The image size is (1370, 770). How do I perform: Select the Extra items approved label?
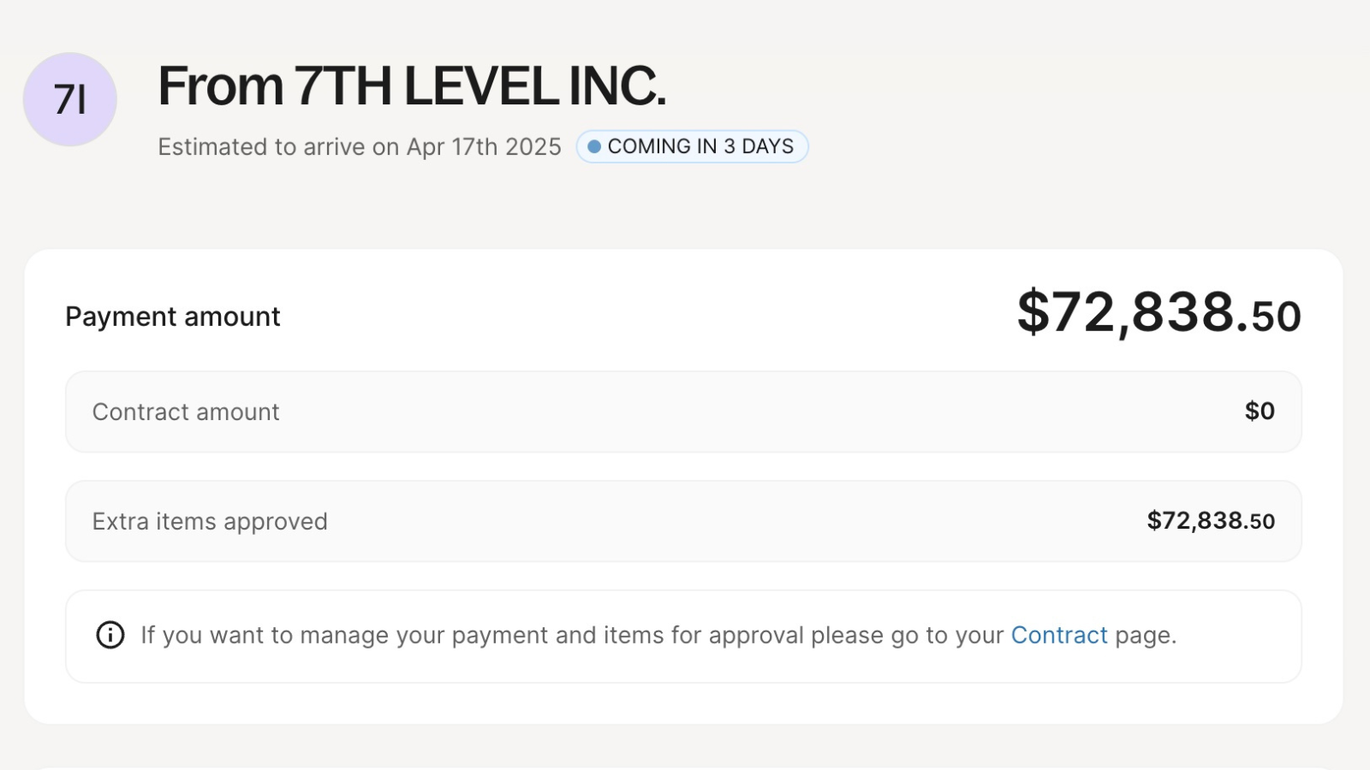tap(210, 522)
